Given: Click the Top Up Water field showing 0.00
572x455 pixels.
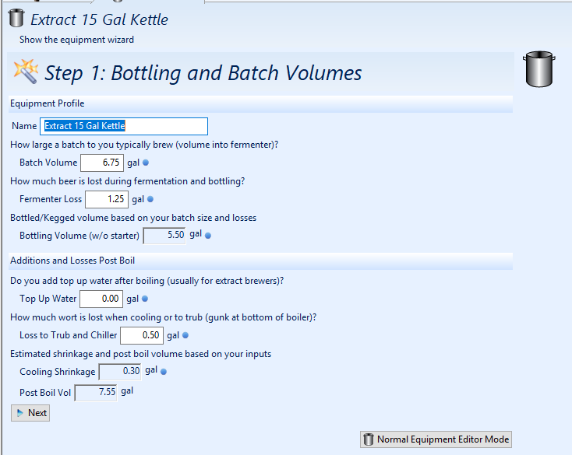Looking at the screenshot, I should click(101, 299).
